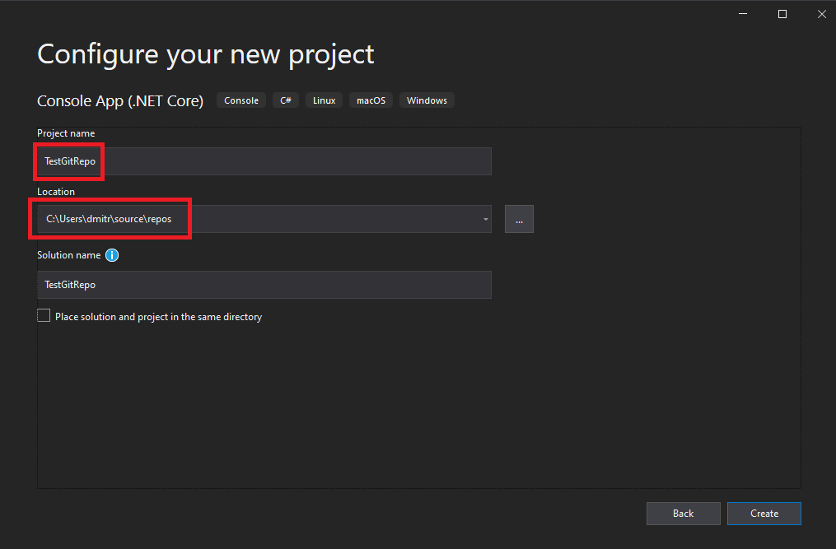The image size is (836, 549).
Task: Maximize the project configuration window
Action: [782, 14]
